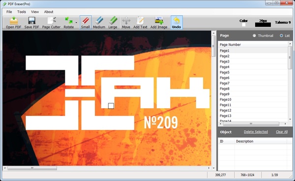Viewport: 295px width, 181px height.
Task: Select Page4 in the list
Action: point(253,67)
